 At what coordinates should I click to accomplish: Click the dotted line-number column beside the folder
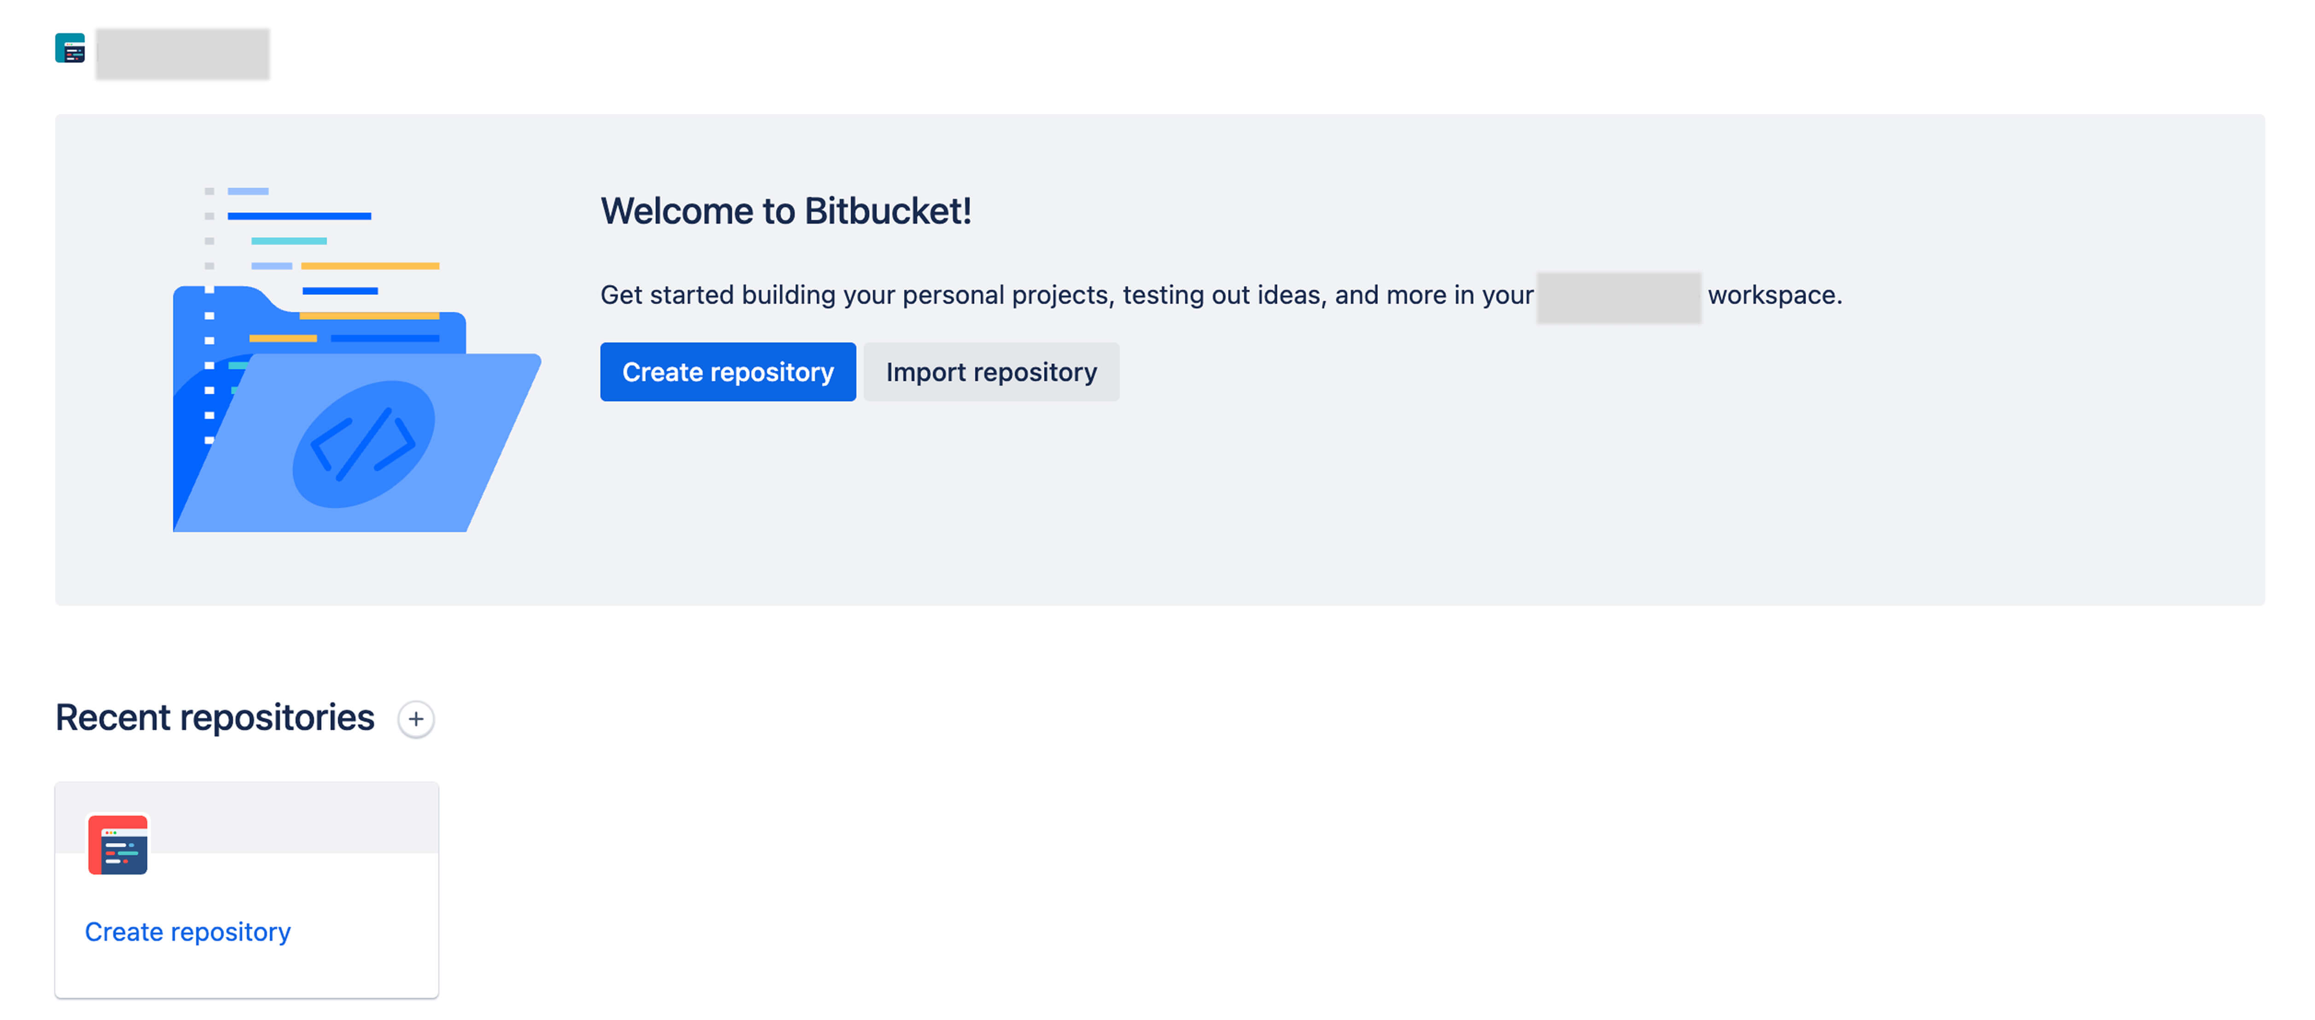pos(209,315)
